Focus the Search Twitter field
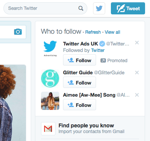 pos(45,8)
